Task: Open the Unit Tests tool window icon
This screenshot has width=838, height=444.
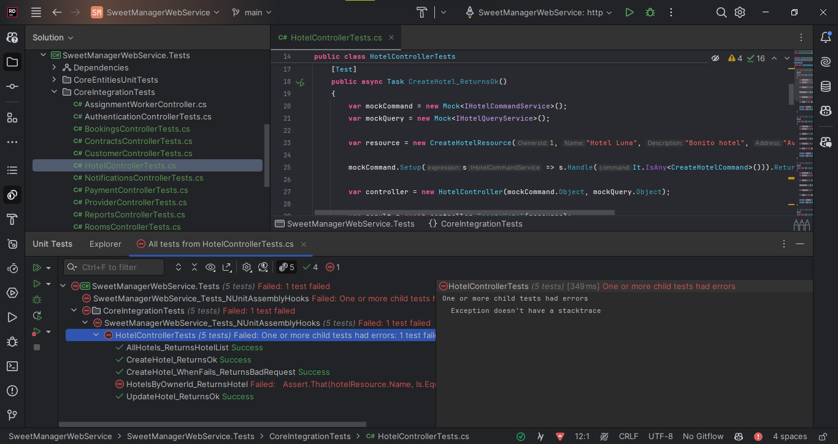Action: click(12, 195)
